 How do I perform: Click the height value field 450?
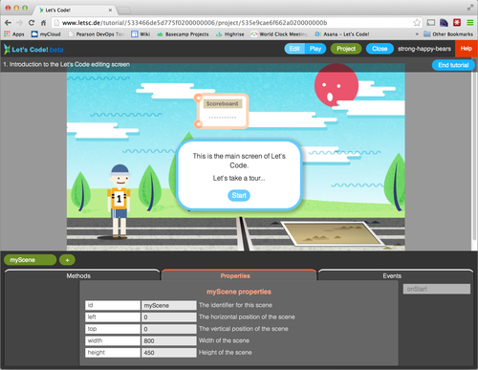pos(168,353)
